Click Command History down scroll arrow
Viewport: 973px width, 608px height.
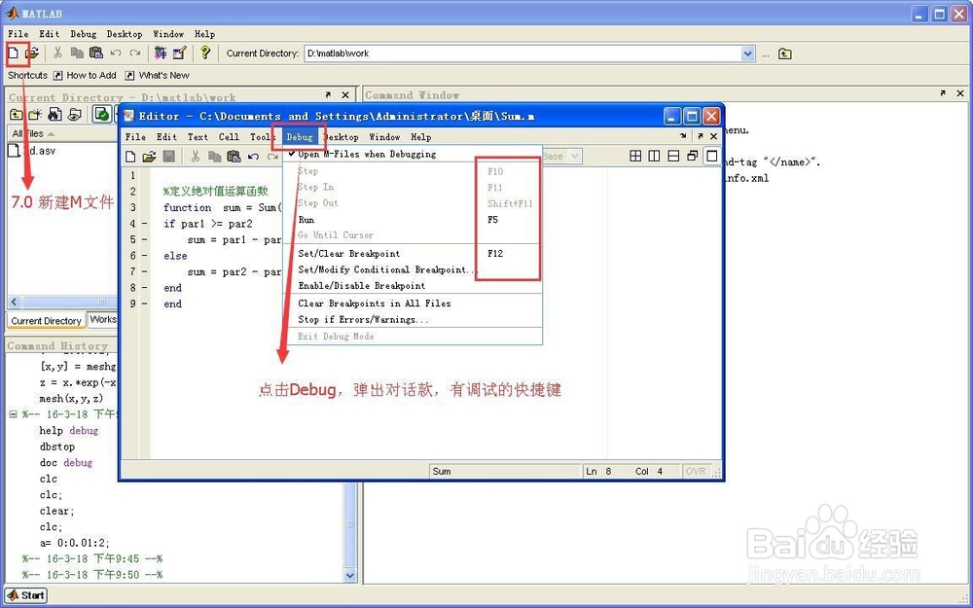click(x=350, y=575)
